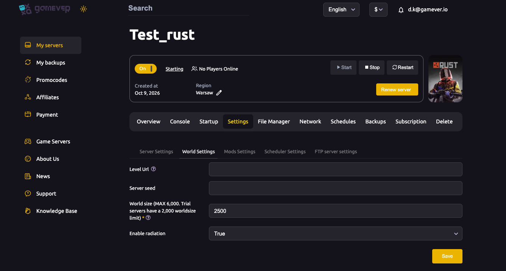
Task: Click the Gamever logo
Action: coord(44,9)
